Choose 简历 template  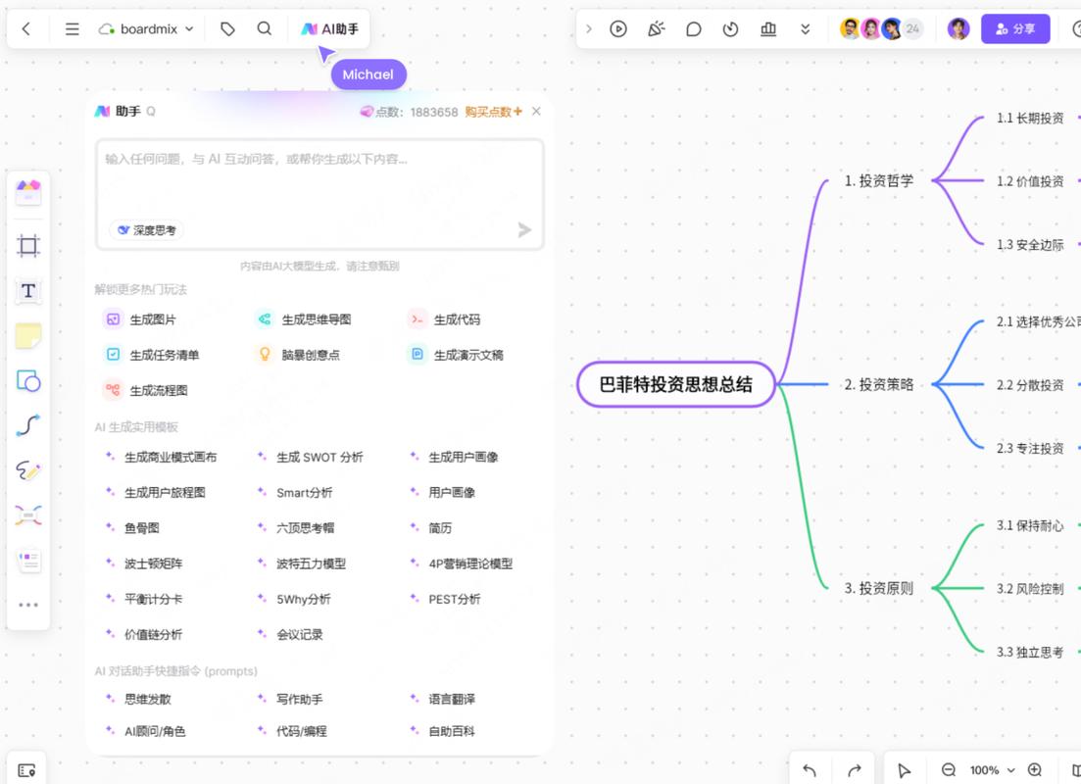click(431, 528)
